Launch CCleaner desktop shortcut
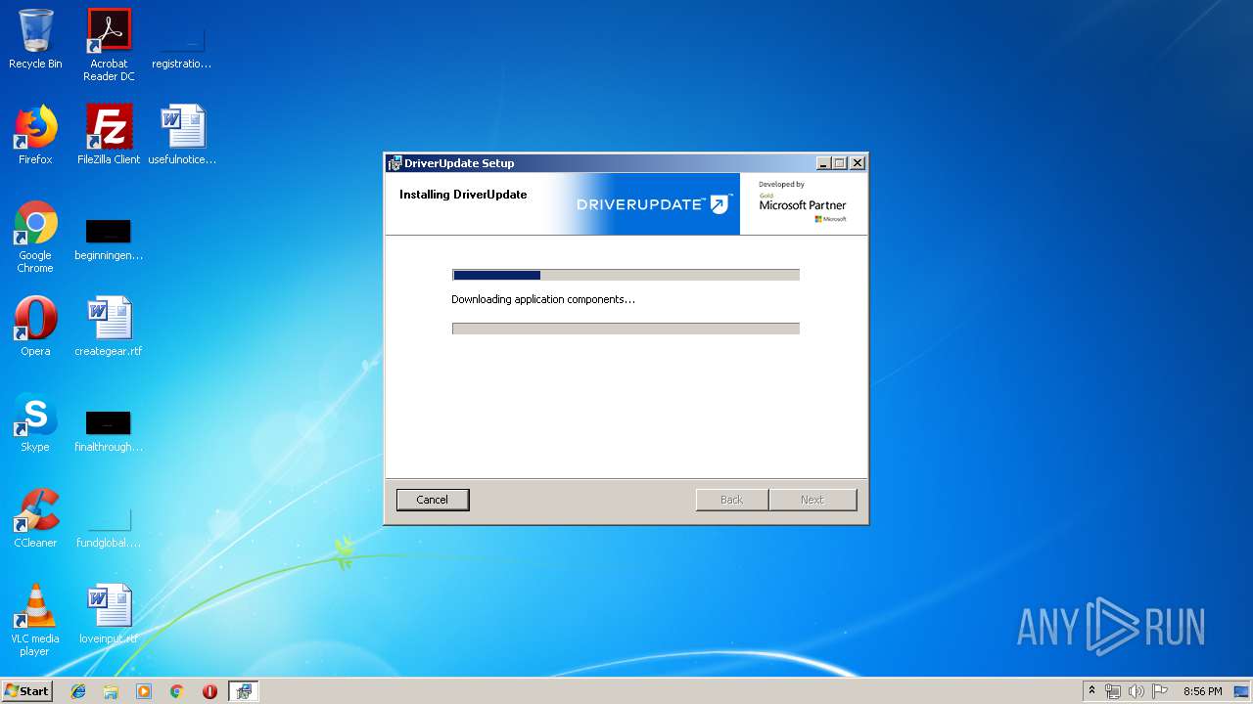Screen dimensions: 1253x704 click(x=35, y=518)
